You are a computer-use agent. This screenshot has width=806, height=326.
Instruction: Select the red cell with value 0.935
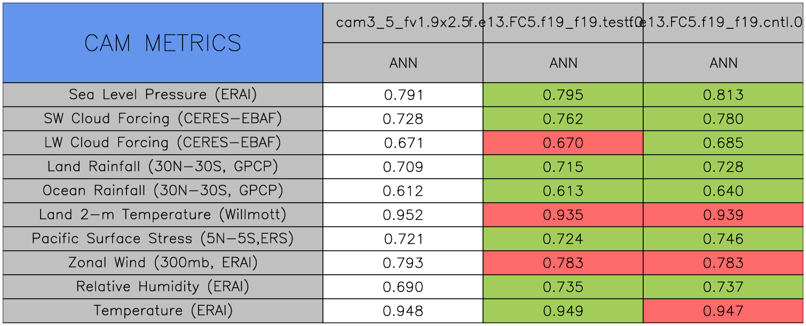point(563,215)
